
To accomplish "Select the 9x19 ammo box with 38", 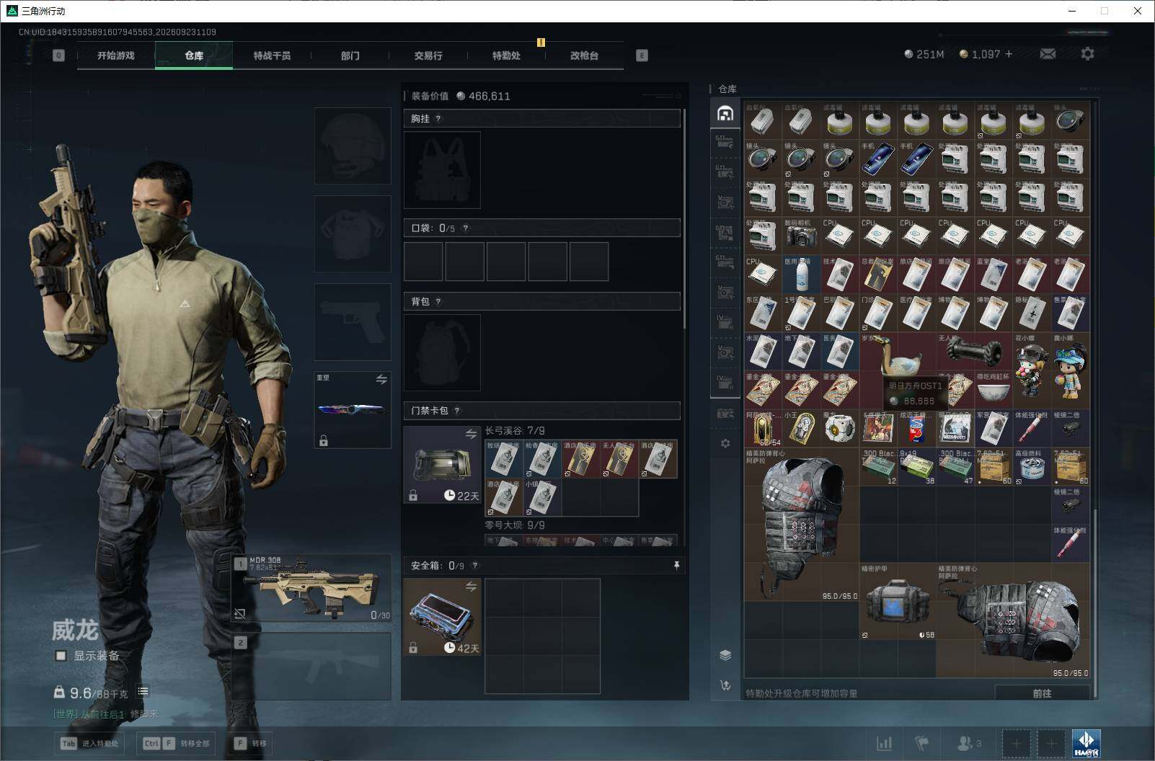I will click(917, 466).
